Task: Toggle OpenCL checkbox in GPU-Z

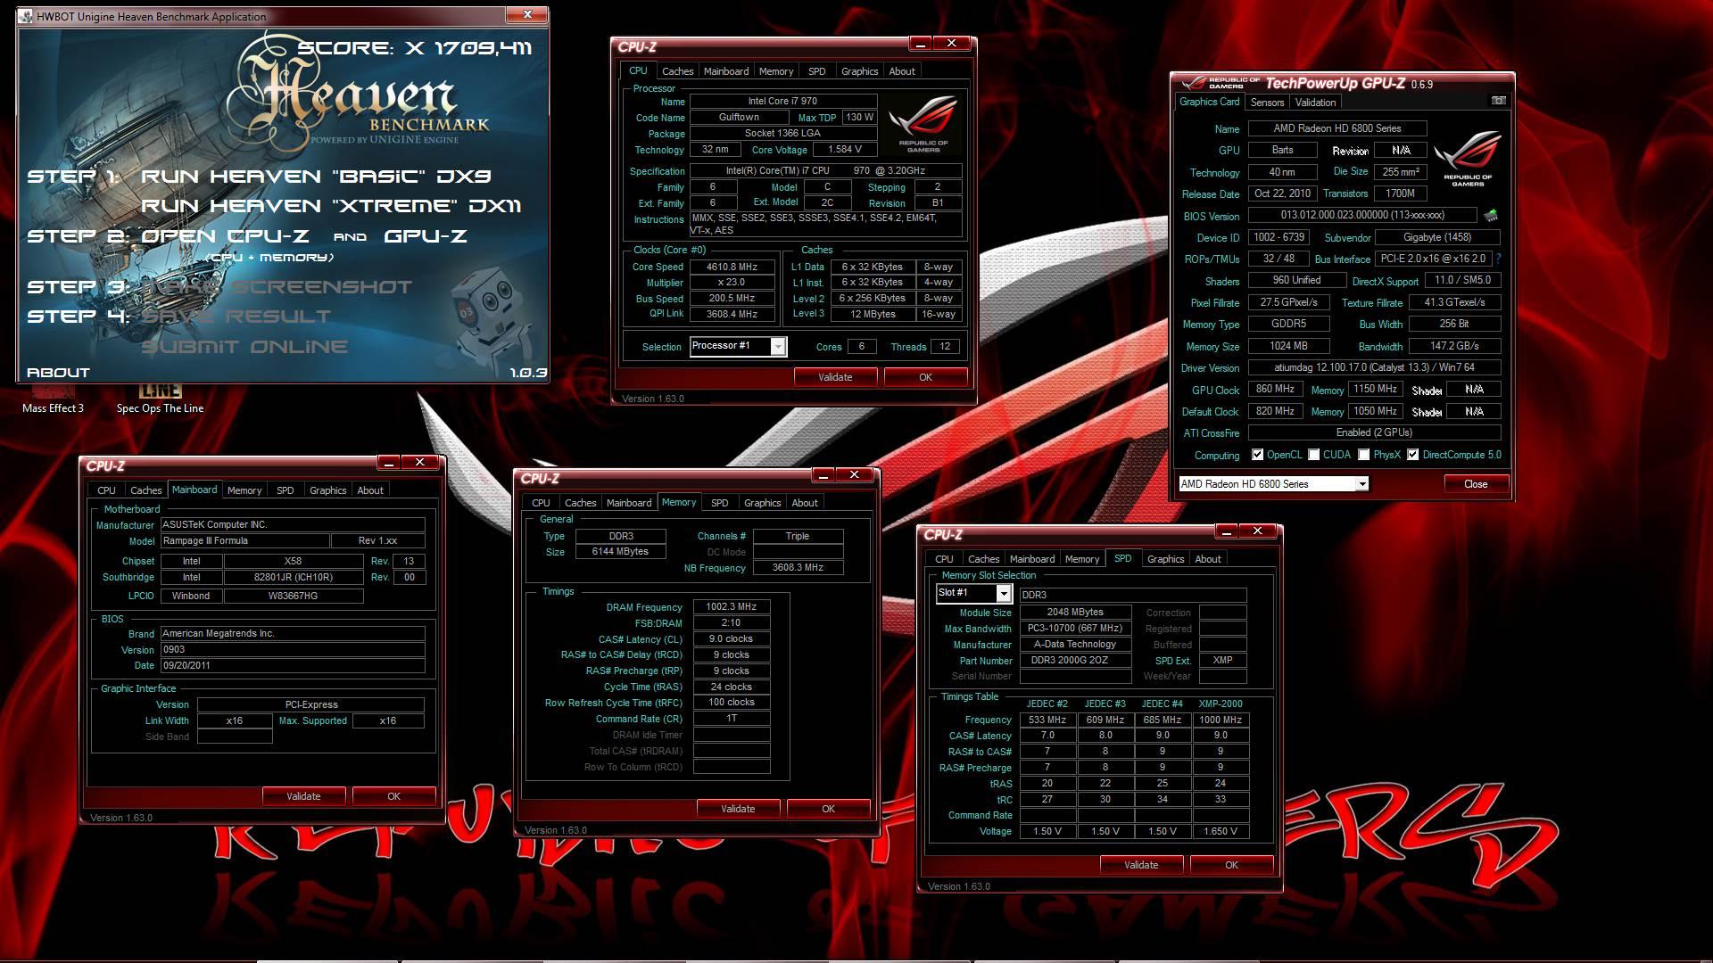Action: tap(1257, 455)
